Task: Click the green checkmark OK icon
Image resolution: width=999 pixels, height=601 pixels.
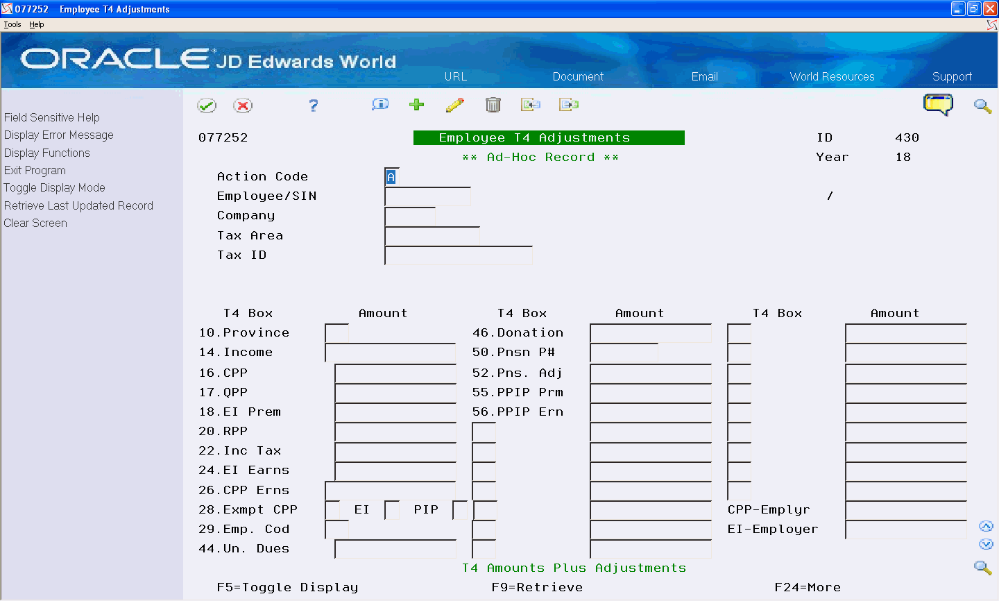Action: 207,105
